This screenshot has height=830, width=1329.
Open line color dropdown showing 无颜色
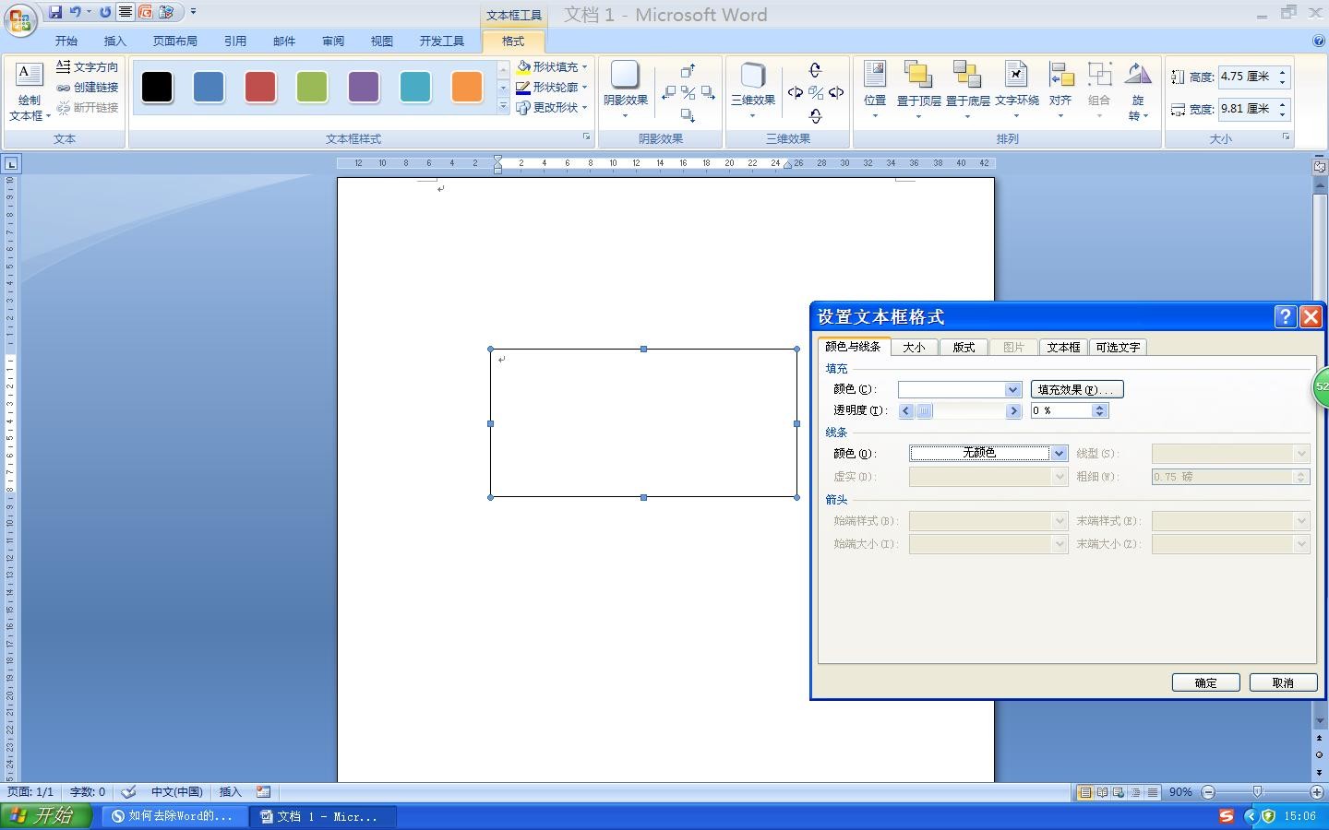click(1059, 453)
